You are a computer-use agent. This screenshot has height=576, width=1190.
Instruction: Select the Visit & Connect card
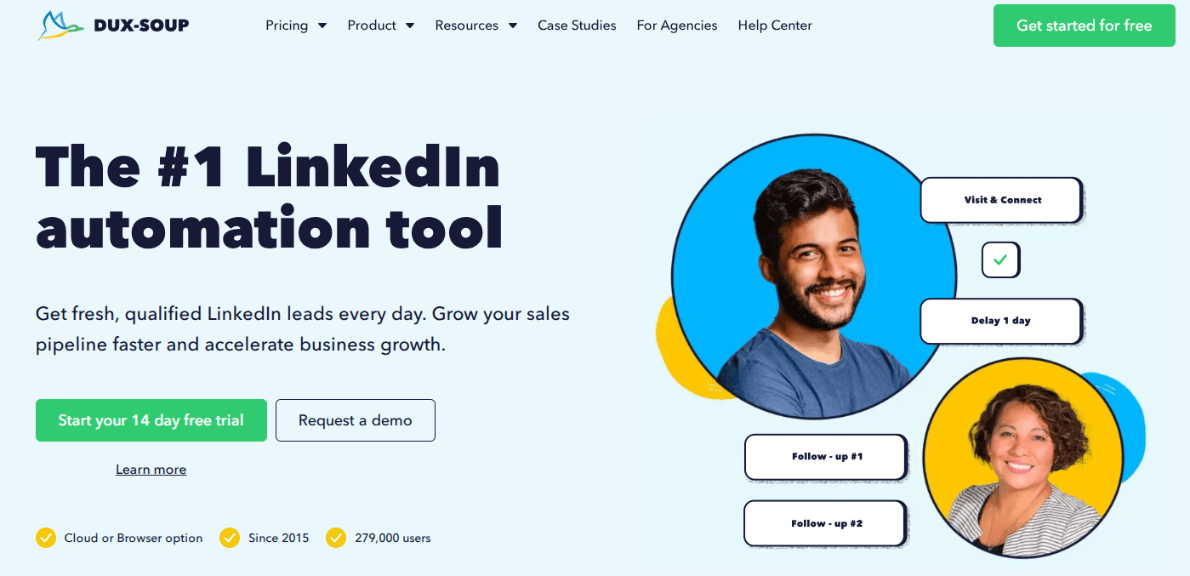click(x=1001, y=200)
